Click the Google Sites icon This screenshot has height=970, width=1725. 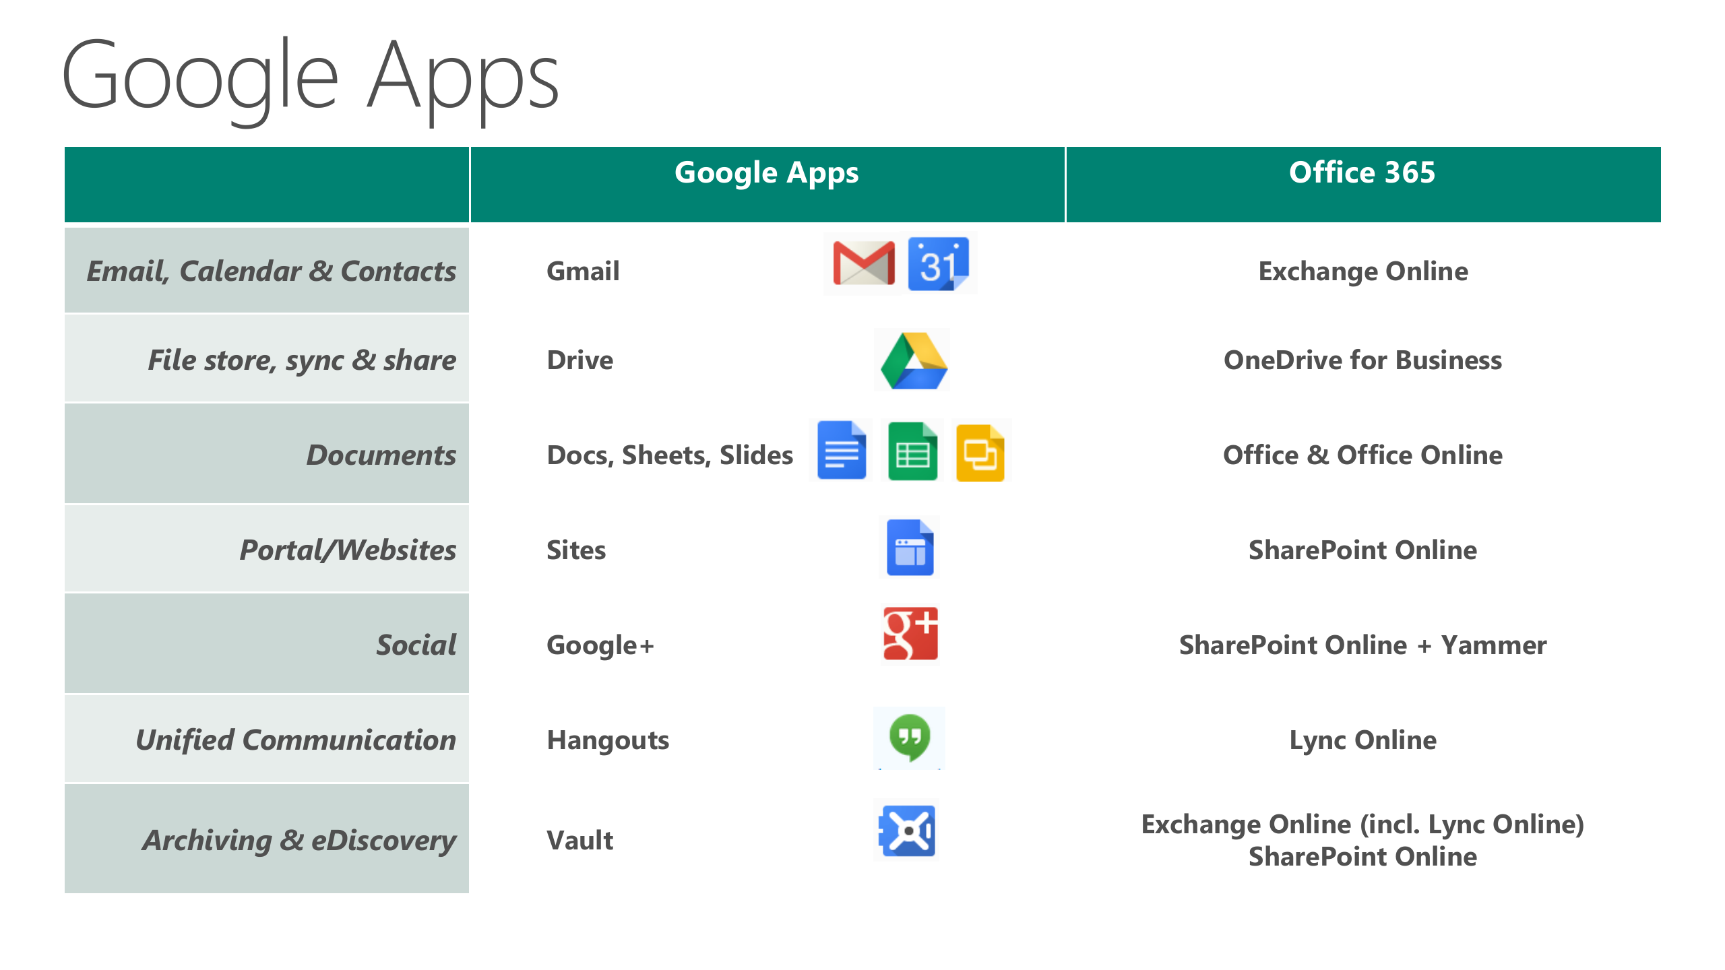tap(910, 548)
